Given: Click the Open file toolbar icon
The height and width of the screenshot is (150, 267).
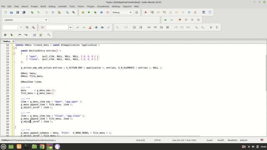Looking at the screenshot, I should tap(11, 12).
